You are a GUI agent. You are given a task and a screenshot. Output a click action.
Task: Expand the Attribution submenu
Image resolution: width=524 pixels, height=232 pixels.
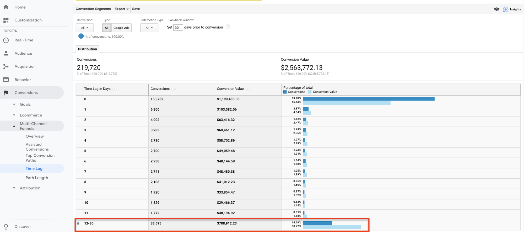14,188
